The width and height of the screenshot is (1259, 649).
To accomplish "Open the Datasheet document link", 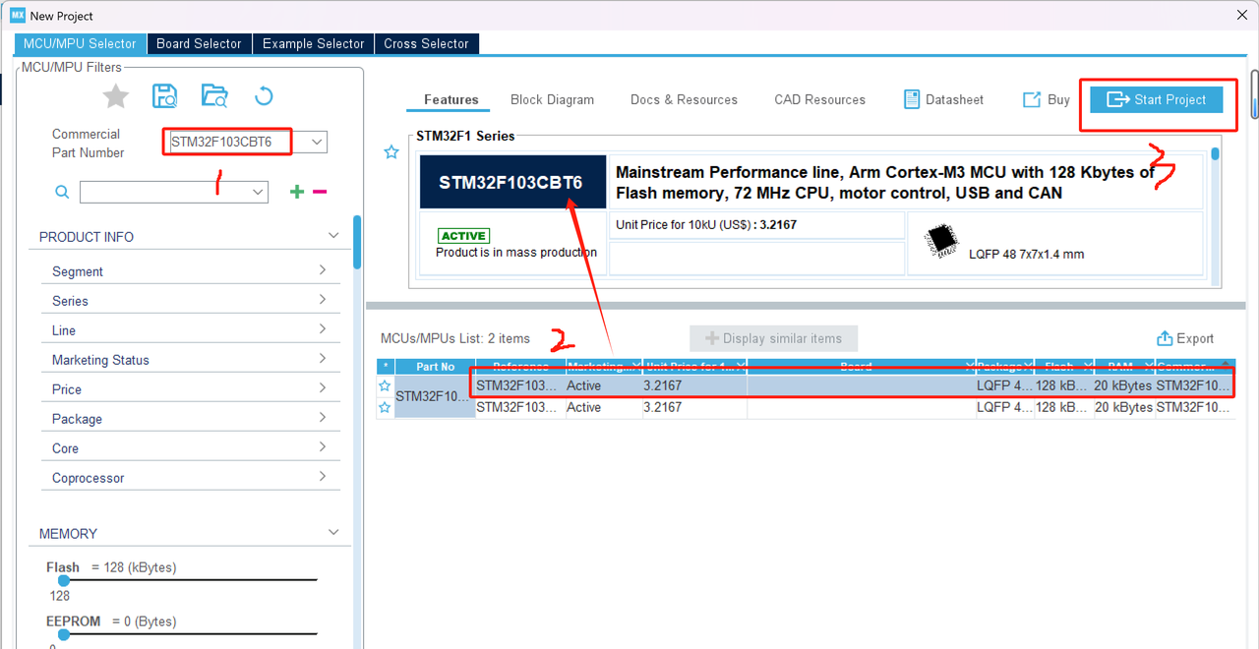I will [x=943, y=99].
